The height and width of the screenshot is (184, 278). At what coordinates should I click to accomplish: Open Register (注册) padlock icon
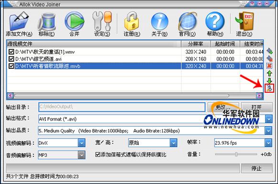coord(132,21)
